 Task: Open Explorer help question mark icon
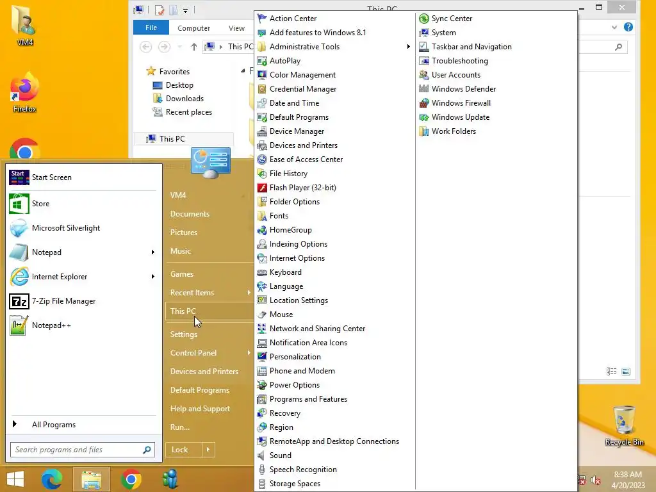[x=628, y=27]
